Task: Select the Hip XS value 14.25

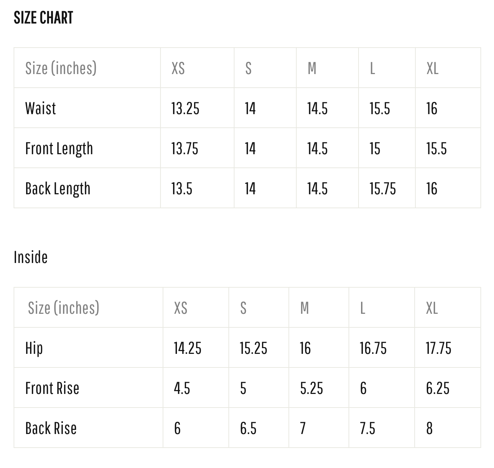Action: [187, 348]
